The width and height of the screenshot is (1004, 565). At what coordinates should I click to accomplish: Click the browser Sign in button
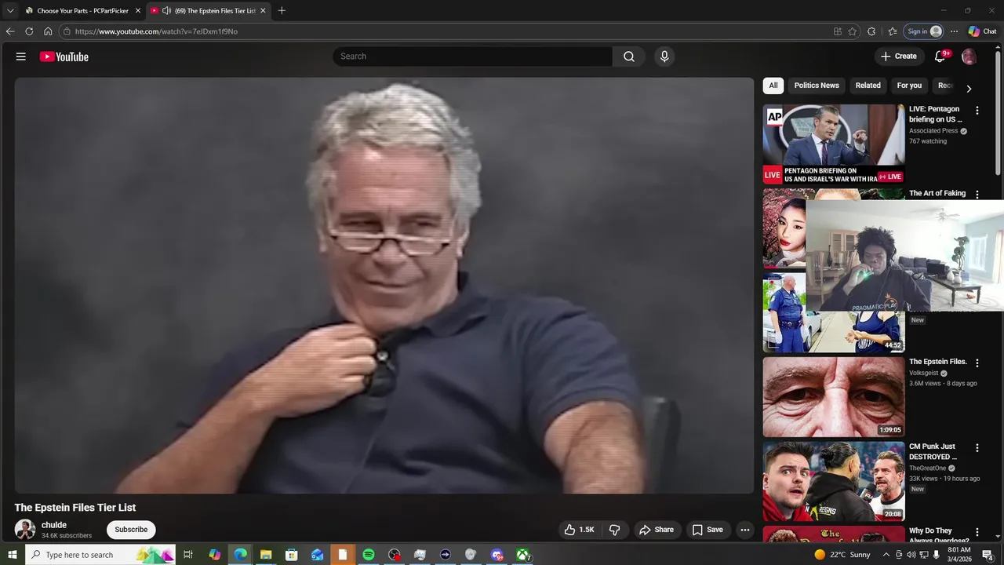(x=923, y=31)
